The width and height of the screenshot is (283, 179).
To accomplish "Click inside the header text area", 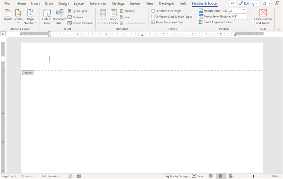I will coord(142,59).
